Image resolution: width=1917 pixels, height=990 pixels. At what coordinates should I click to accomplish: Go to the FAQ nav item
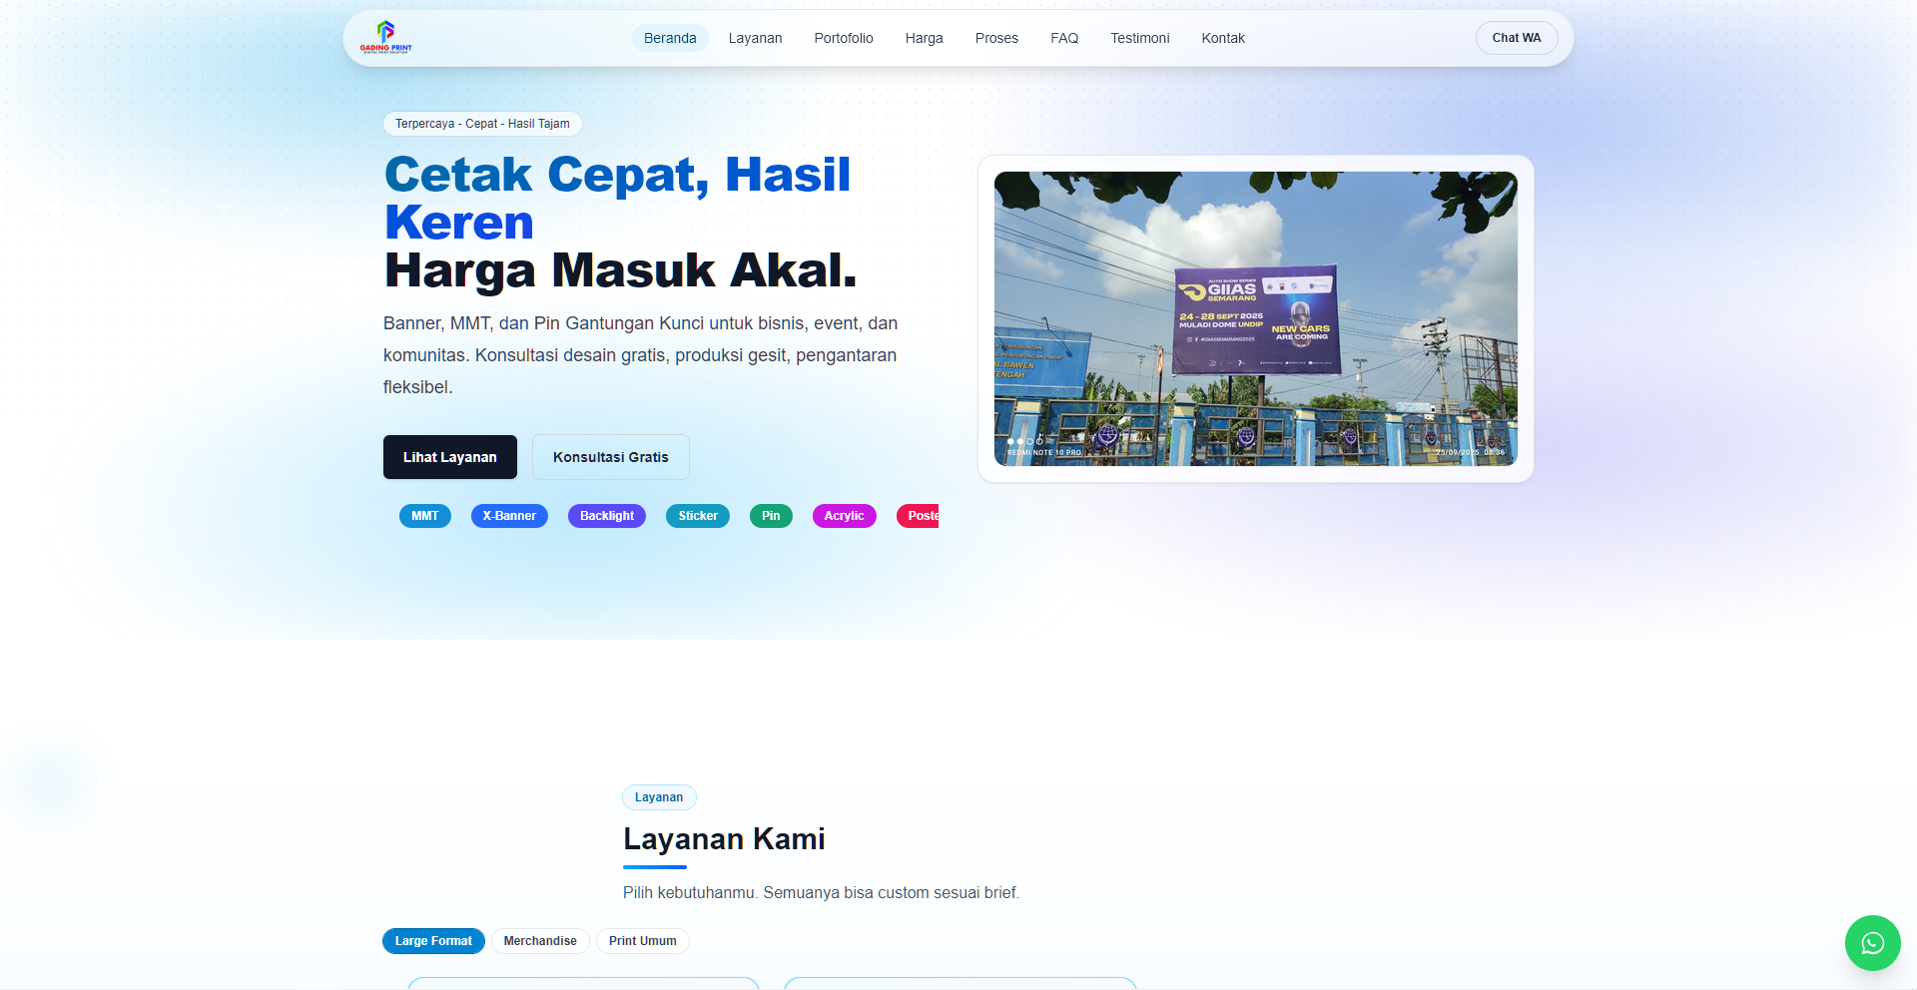[1064, 38]
